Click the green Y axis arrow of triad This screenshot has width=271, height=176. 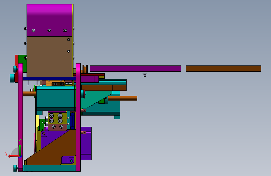point(20,150)
